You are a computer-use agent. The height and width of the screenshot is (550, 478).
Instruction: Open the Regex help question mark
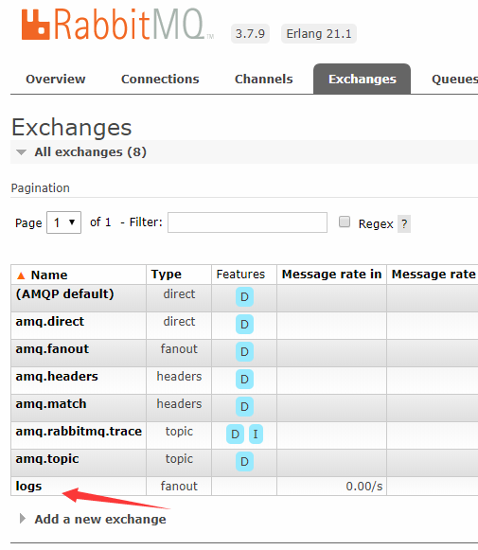point(404,223)
